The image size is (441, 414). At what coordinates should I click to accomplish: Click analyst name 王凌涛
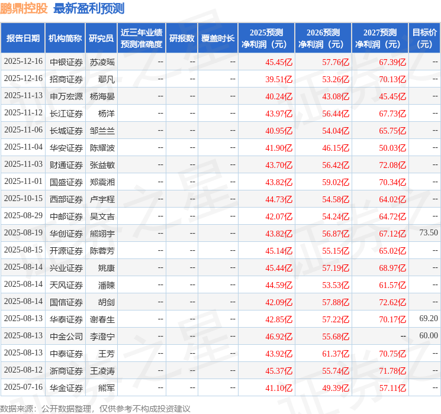click(102, 371)
